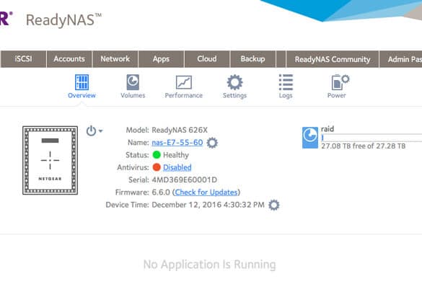Click the firmware version 6.6.0 text
The height and width of the screenshot is (297, 422).
(x=161, y=192)
